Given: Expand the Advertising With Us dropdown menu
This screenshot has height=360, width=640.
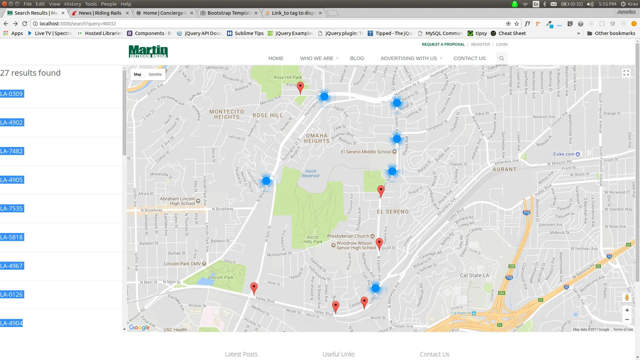Looking at the screenshot, I should (x=411, y=58).
